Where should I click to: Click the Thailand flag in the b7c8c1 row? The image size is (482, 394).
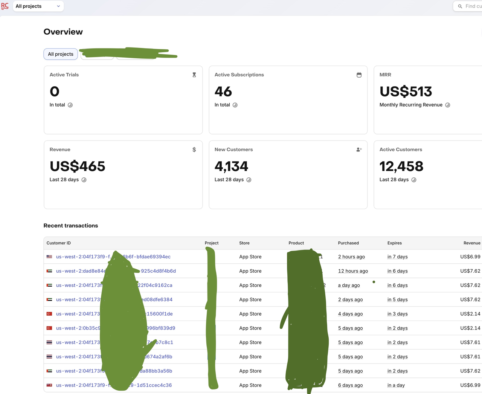pos(49,343)
